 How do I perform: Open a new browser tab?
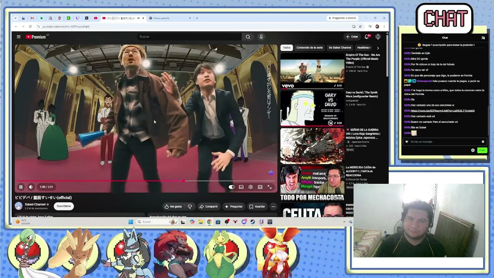[197, 18]
